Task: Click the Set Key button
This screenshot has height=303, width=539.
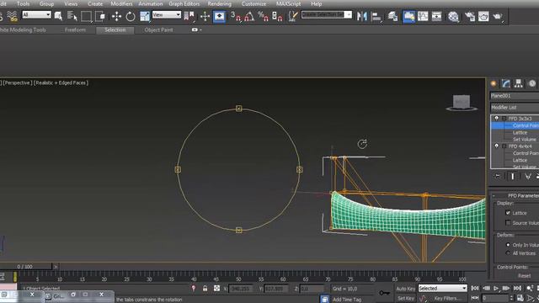Action: point(405,298)
